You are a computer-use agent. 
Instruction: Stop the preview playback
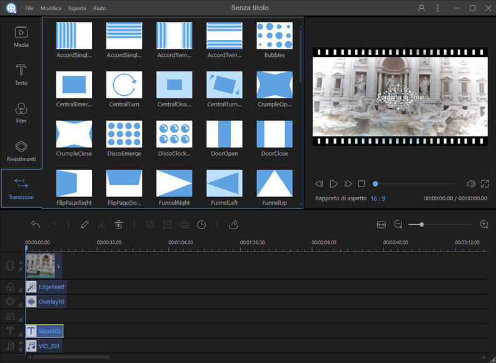(362, 184)
